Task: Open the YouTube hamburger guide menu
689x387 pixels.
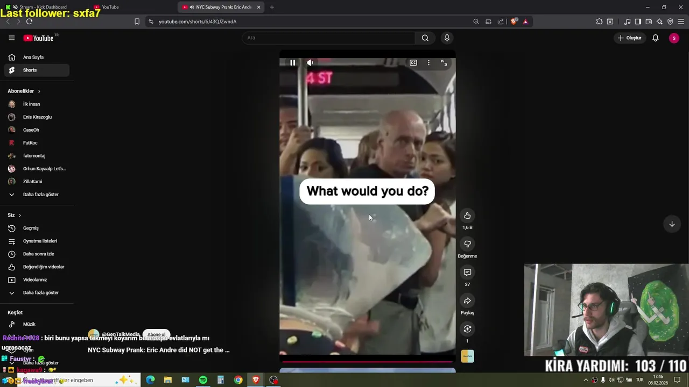Action: pyautogui.click(x=12, y=38)
